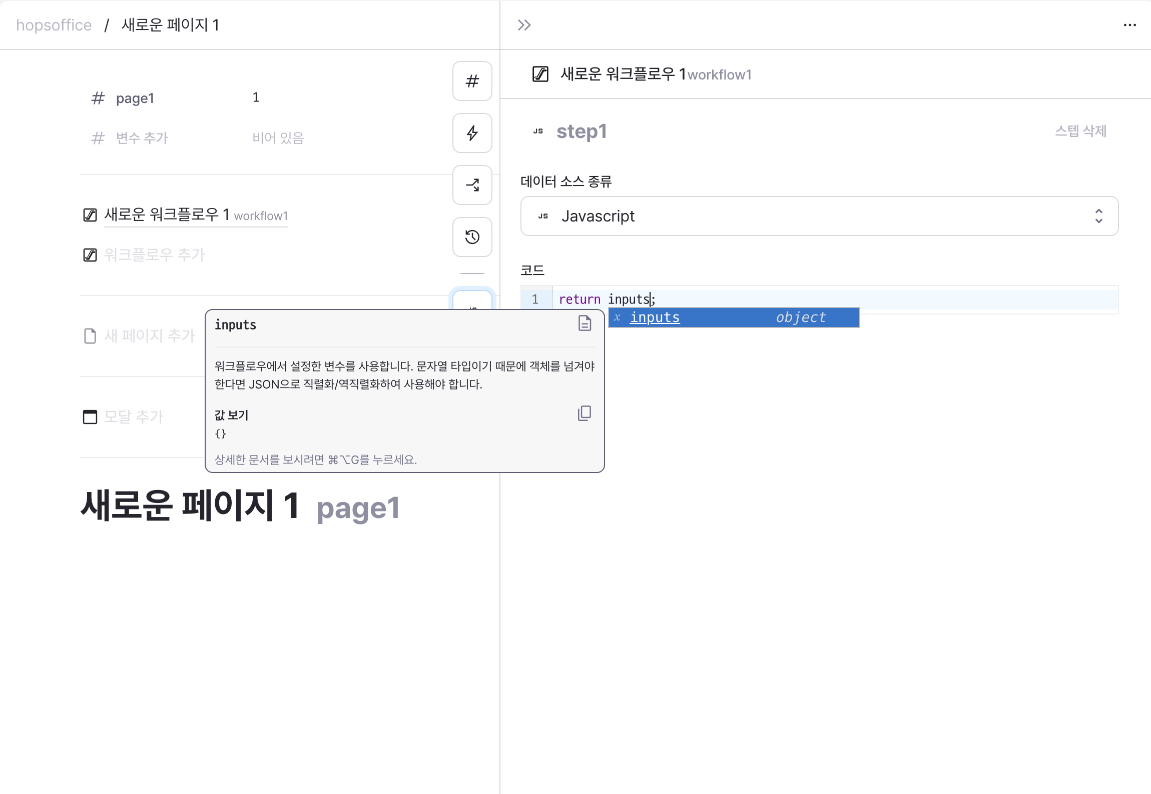Click the hash/variable icon in toolbar
Image resolution: width=1151 pixels, height=794 pixels.
(x=473, y=80)
